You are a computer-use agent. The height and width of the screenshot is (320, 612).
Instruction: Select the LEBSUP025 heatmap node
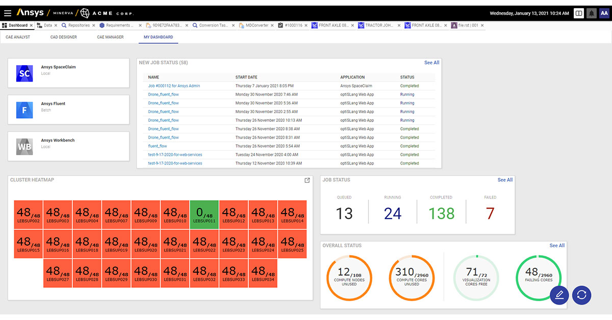coord(292,244)
